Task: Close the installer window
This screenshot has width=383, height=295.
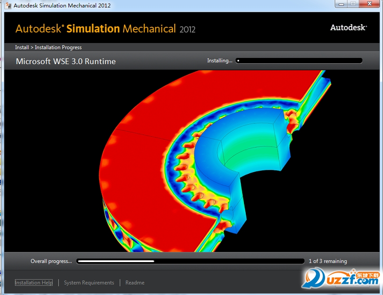Action: 369,4
